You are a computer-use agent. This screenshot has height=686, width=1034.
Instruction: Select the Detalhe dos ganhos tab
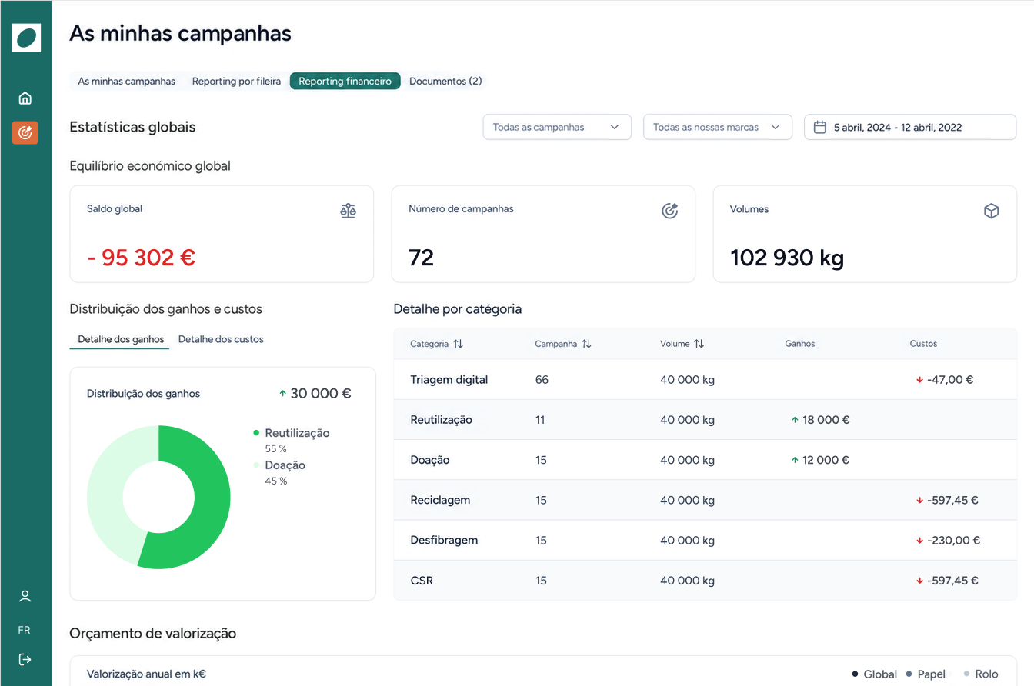121,339
